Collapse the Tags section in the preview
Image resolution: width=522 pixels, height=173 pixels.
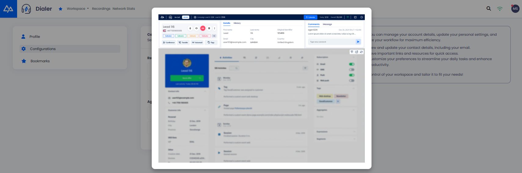[x=354, y=88]
